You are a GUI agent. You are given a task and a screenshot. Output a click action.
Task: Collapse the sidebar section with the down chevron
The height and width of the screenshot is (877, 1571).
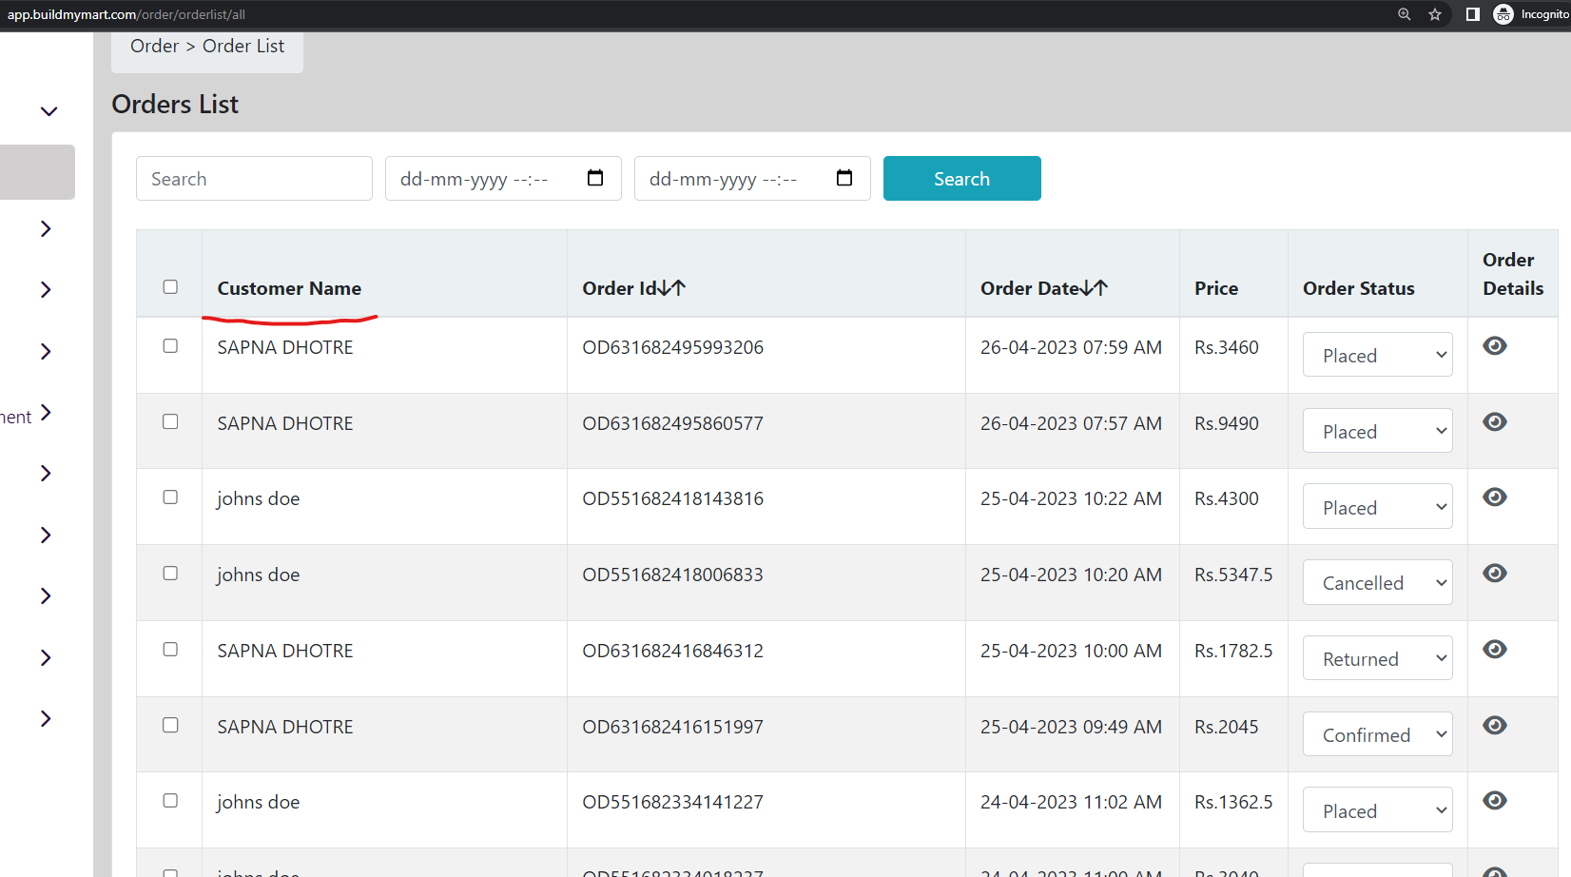point(48,111)
